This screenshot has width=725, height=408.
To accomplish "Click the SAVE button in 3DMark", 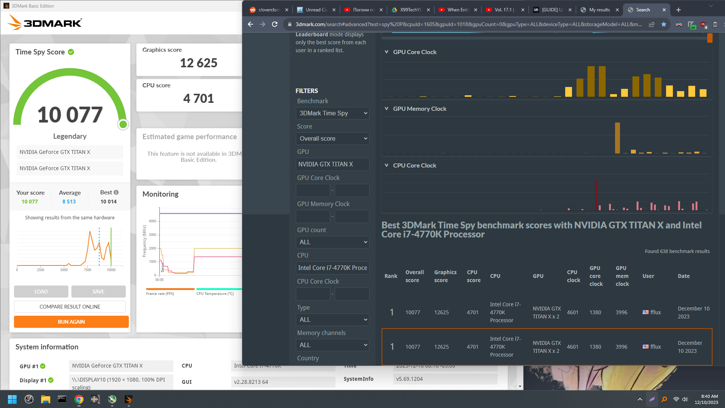I will tap(99, 292).
